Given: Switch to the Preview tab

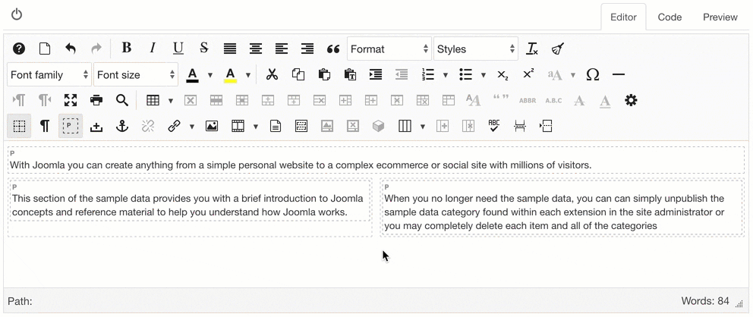Looking at the screenshot, I should click(720, 17).
